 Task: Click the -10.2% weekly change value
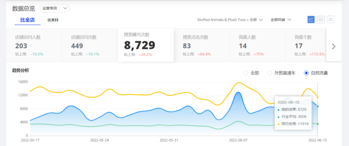[37, 54]
